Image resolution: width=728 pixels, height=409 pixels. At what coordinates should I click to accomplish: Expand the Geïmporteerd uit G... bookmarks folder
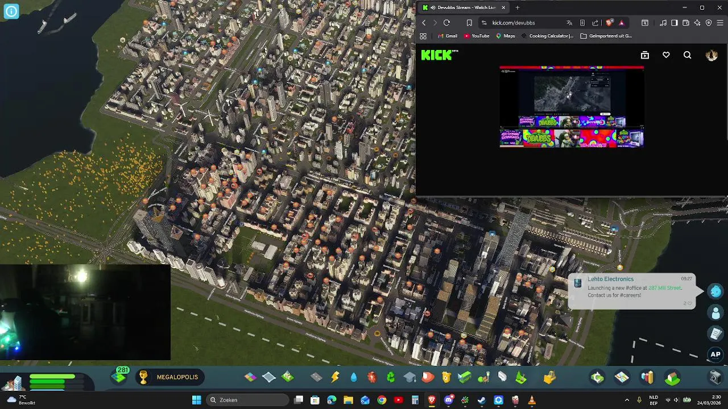coord(606,36)
